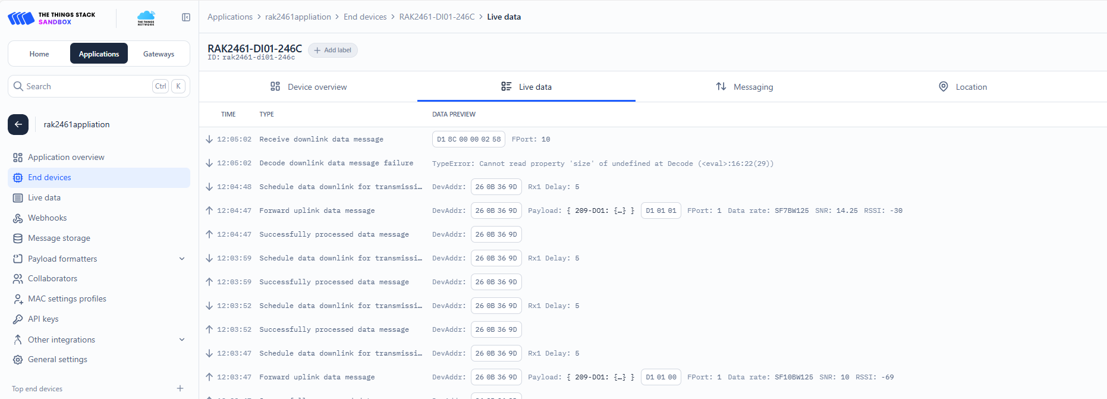Switch to the Messaging tab
This screenshot has width=1107, height=399.
[744, 87]
